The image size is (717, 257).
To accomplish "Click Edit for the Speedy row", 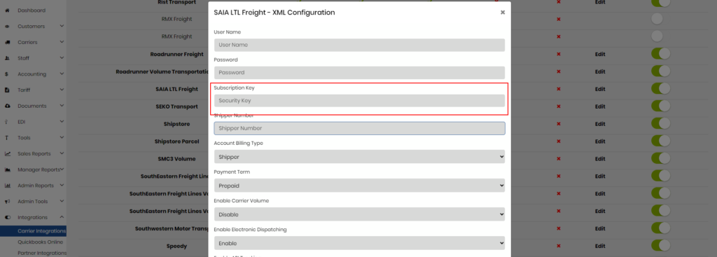I will click(x=600, y=246).
